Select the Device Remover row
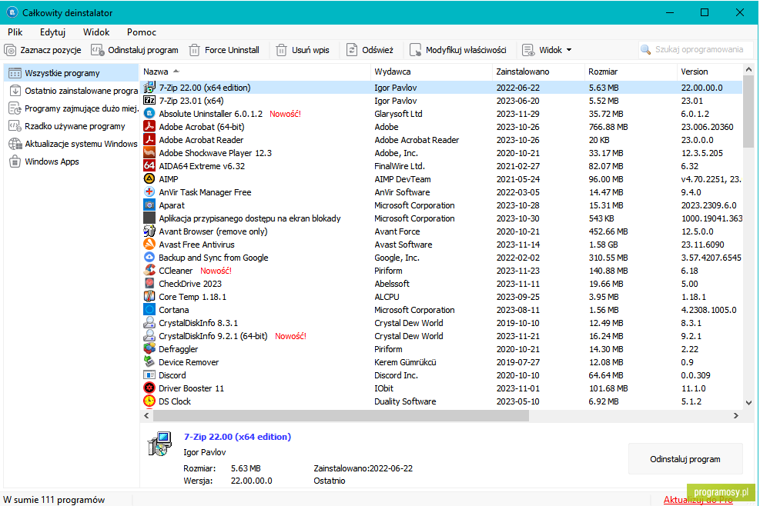The width and height of the screenshot is (760, 506). point(441,362)
